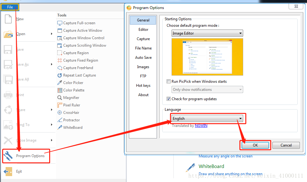Image resolution: width=307 pixels, height=182 pixels.
Task: Click the Save floppy disk icon
Action: [x=8, y=49]
